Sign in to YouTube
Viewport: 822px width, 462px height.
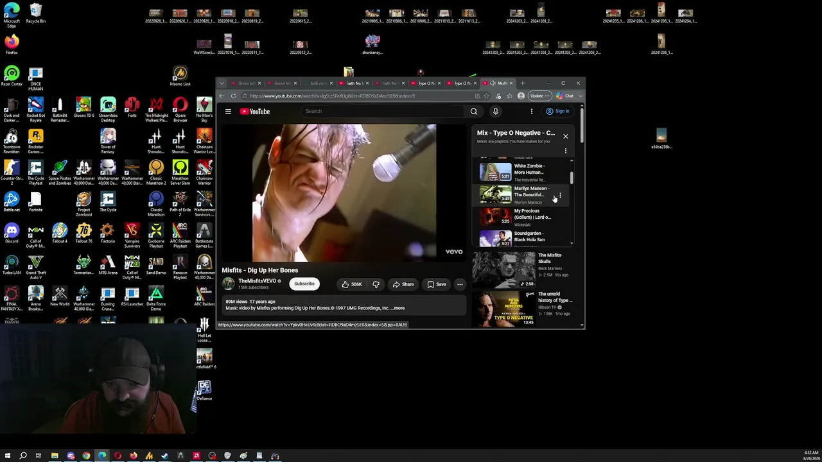557,112
